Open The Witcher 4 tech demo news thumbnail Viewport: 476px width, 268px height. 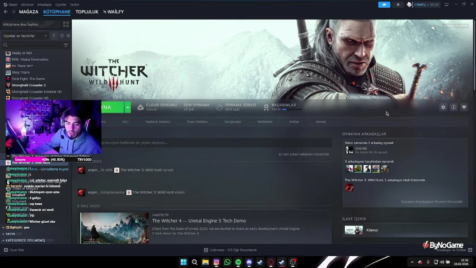114,228
